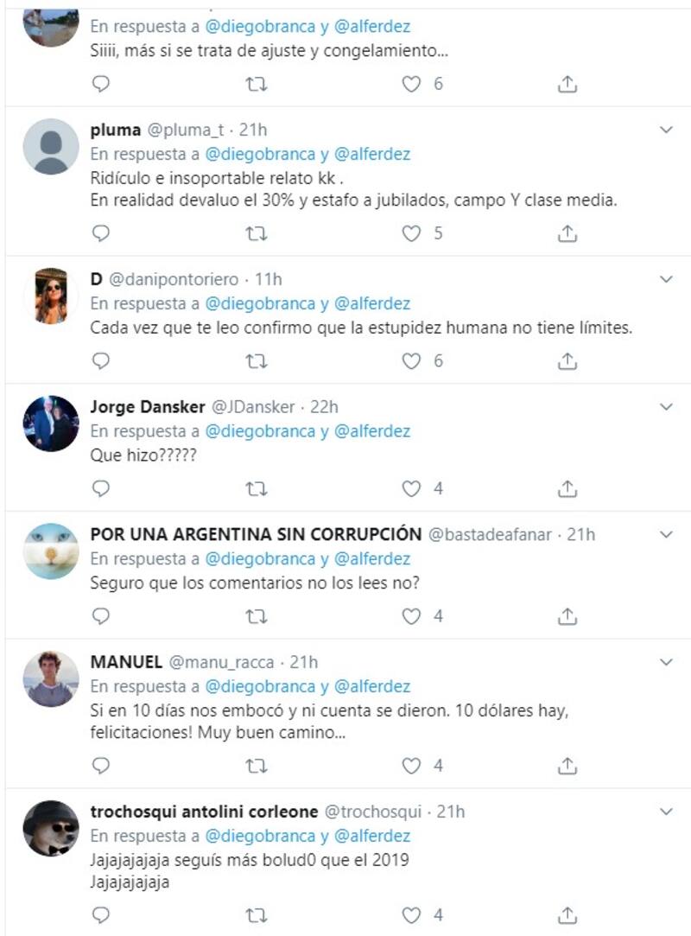Click @alferdez mention in MANUEL's reply
The width and height of the screenshot is (691, 936).
[x=371, y=687]
